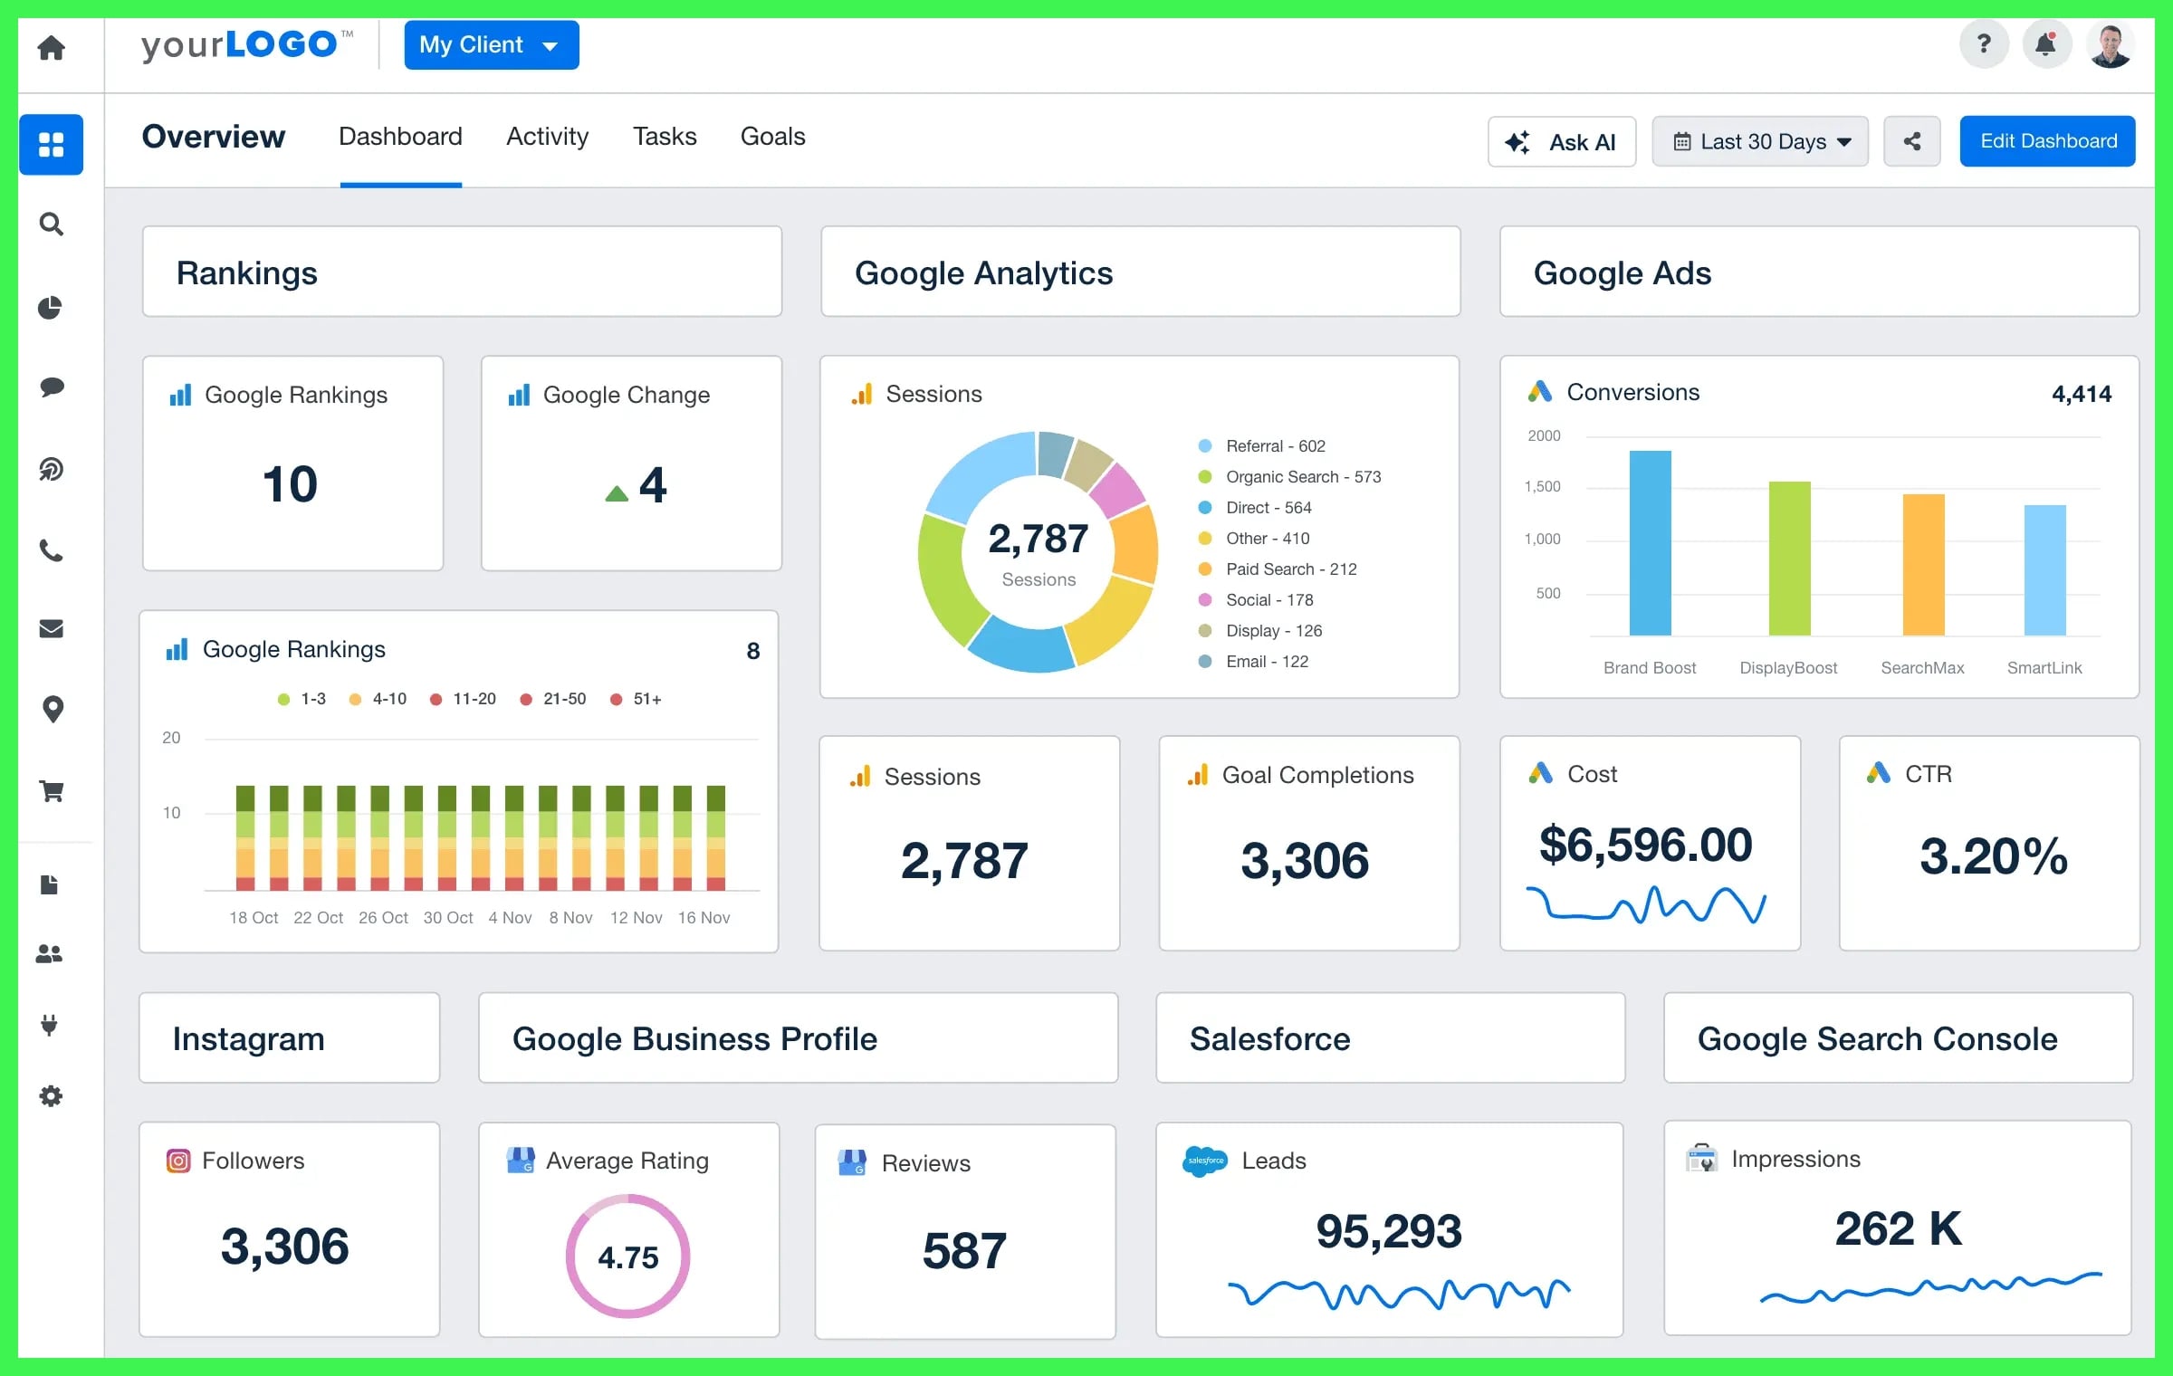The height and width of the screenshot is (1376, 2173).
Task: Click the home icon top left
Action: [50, 49]
